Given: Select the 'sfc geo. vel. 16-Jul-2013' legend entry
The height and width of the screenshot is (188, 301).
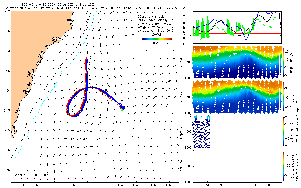Looking at the screenshot, I should pyautogui.click(x=154, y=30).
